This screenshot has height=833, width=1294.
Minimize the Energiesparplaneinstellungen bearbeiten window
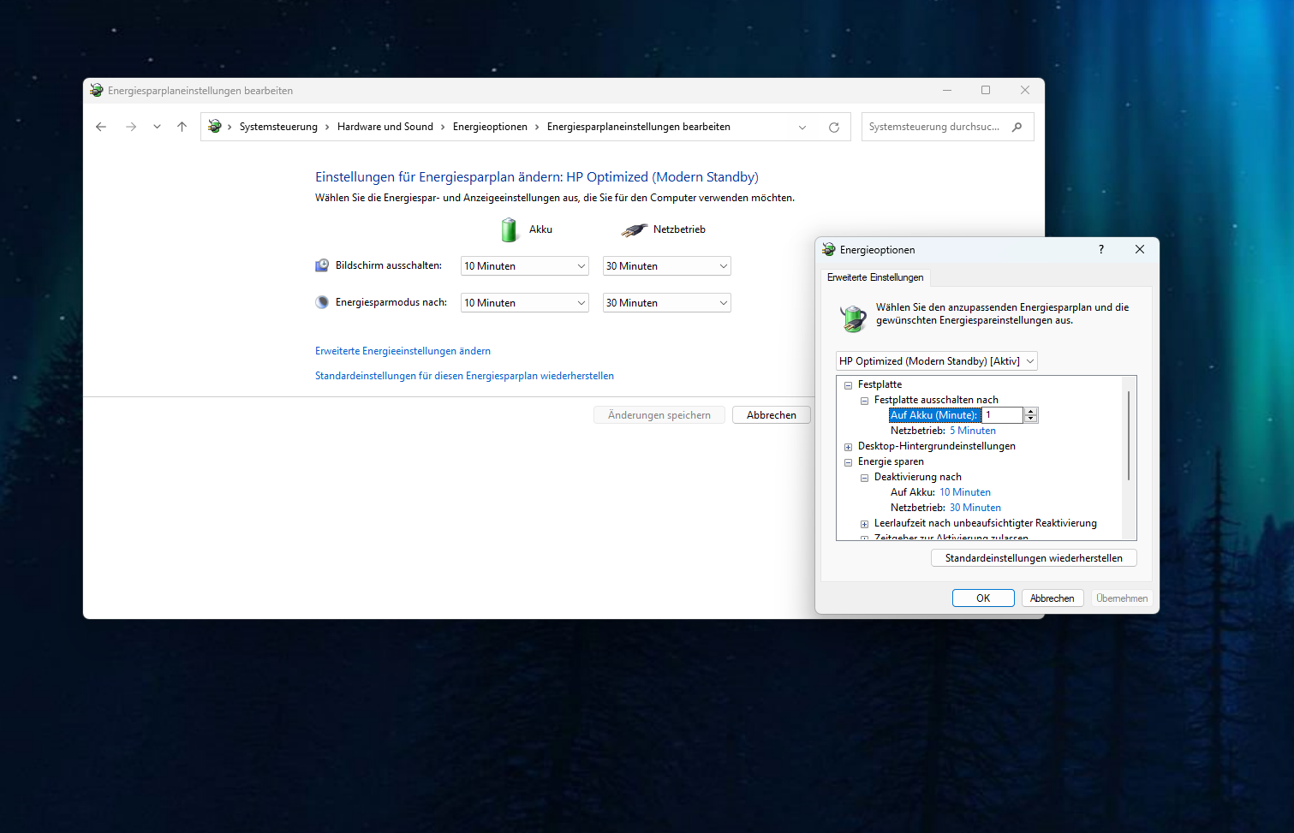click(947, 90)
